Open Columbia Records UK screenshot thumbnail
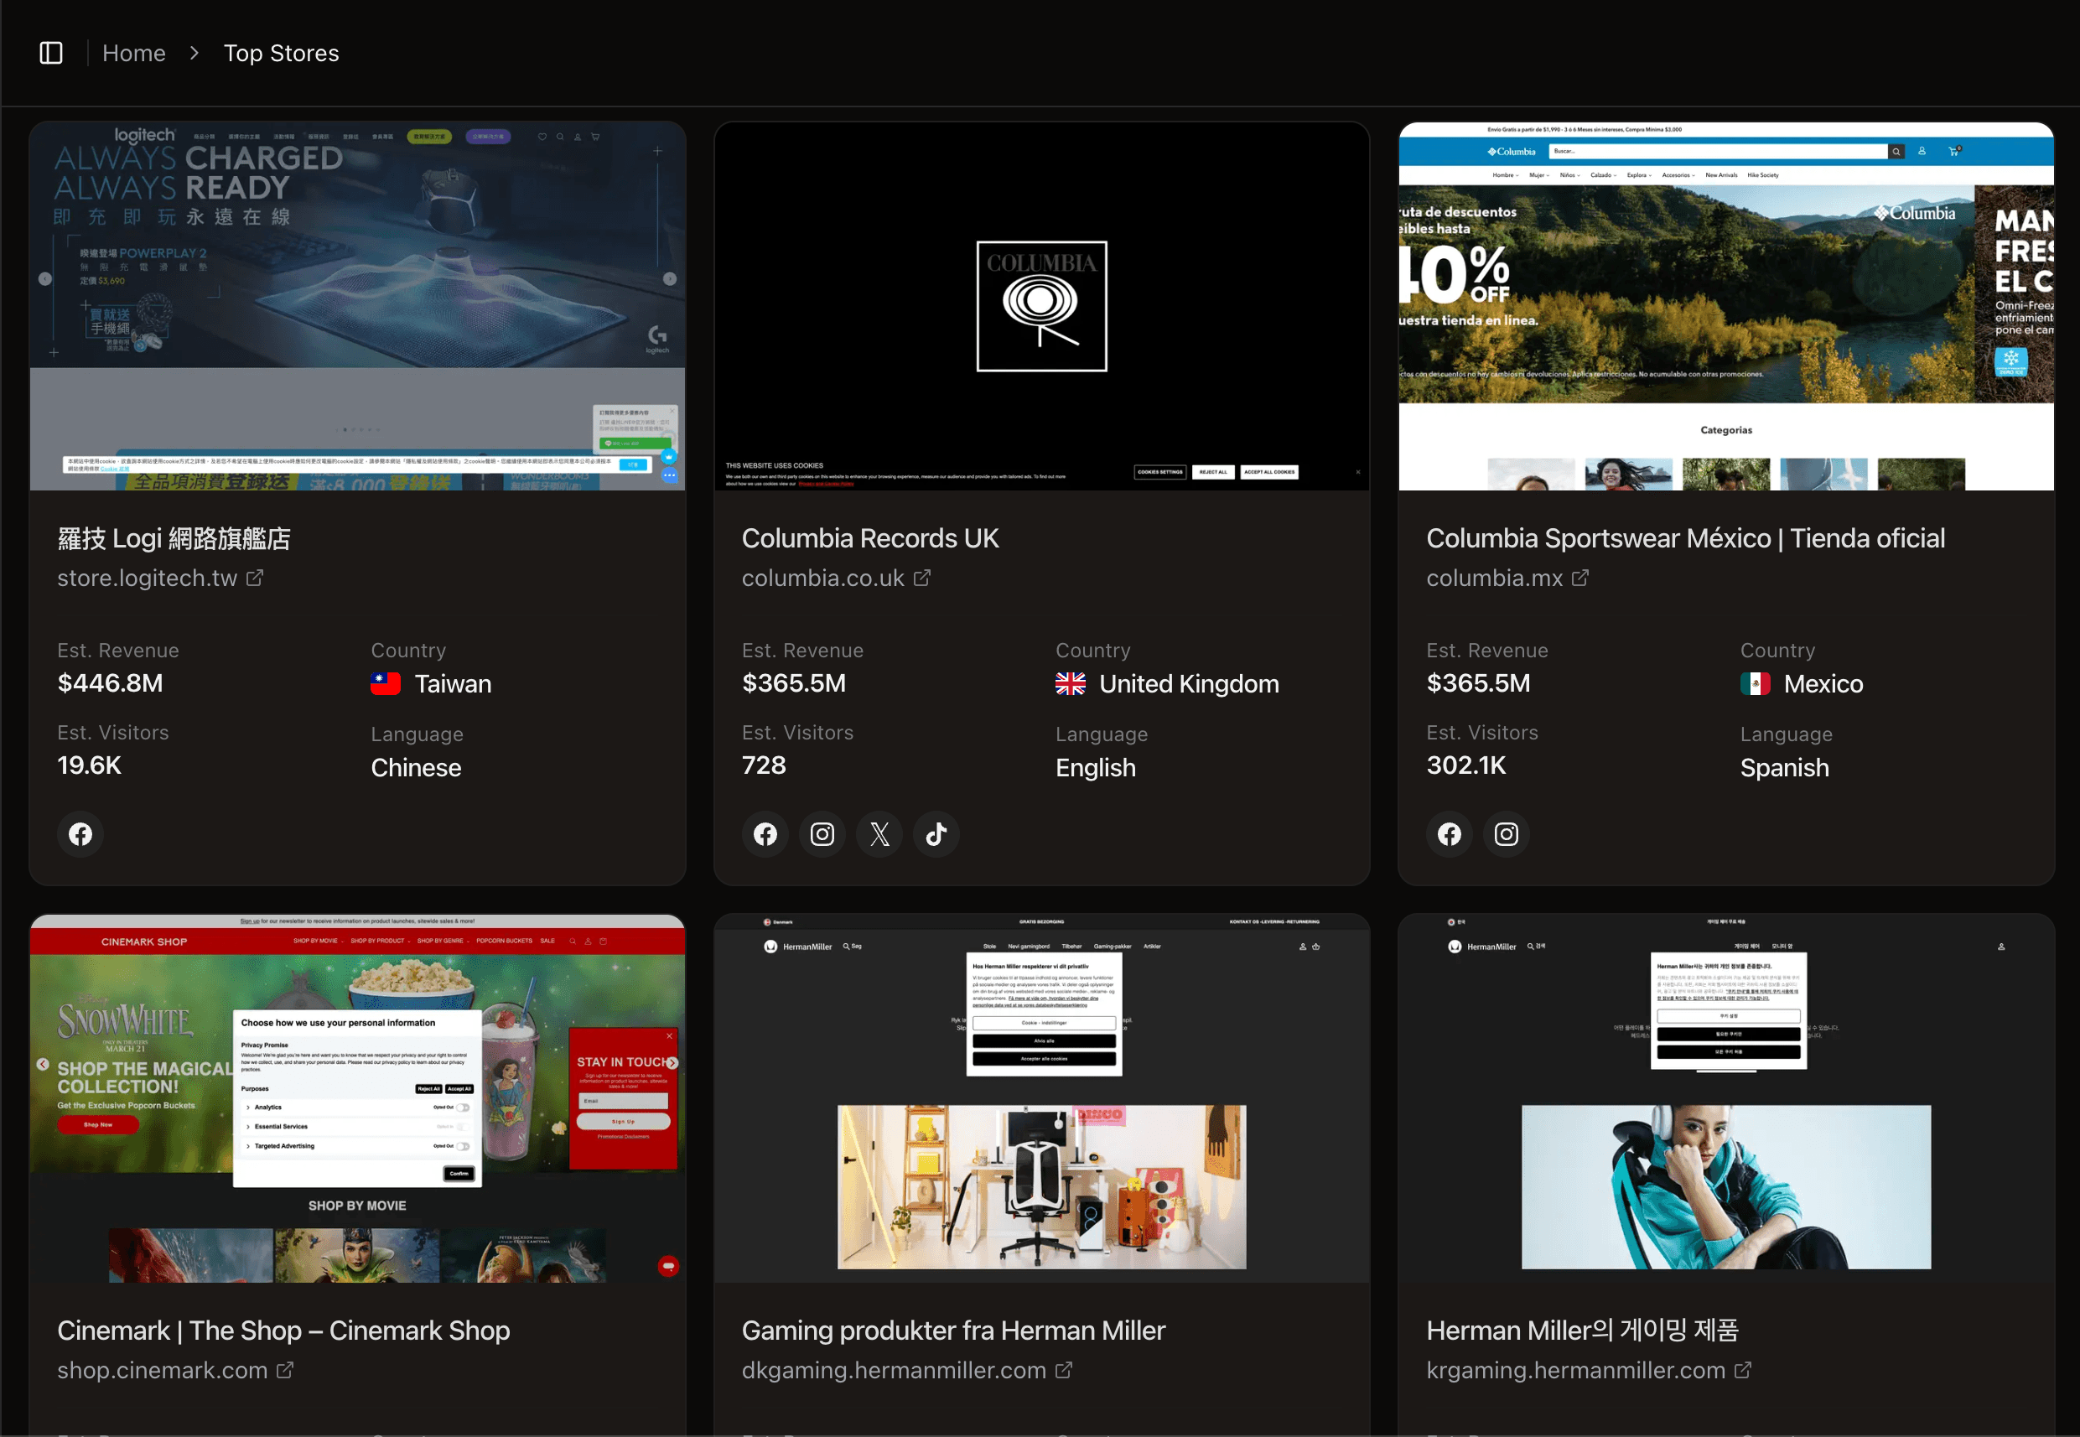 pyautogui.click(x=1041, y=306)
